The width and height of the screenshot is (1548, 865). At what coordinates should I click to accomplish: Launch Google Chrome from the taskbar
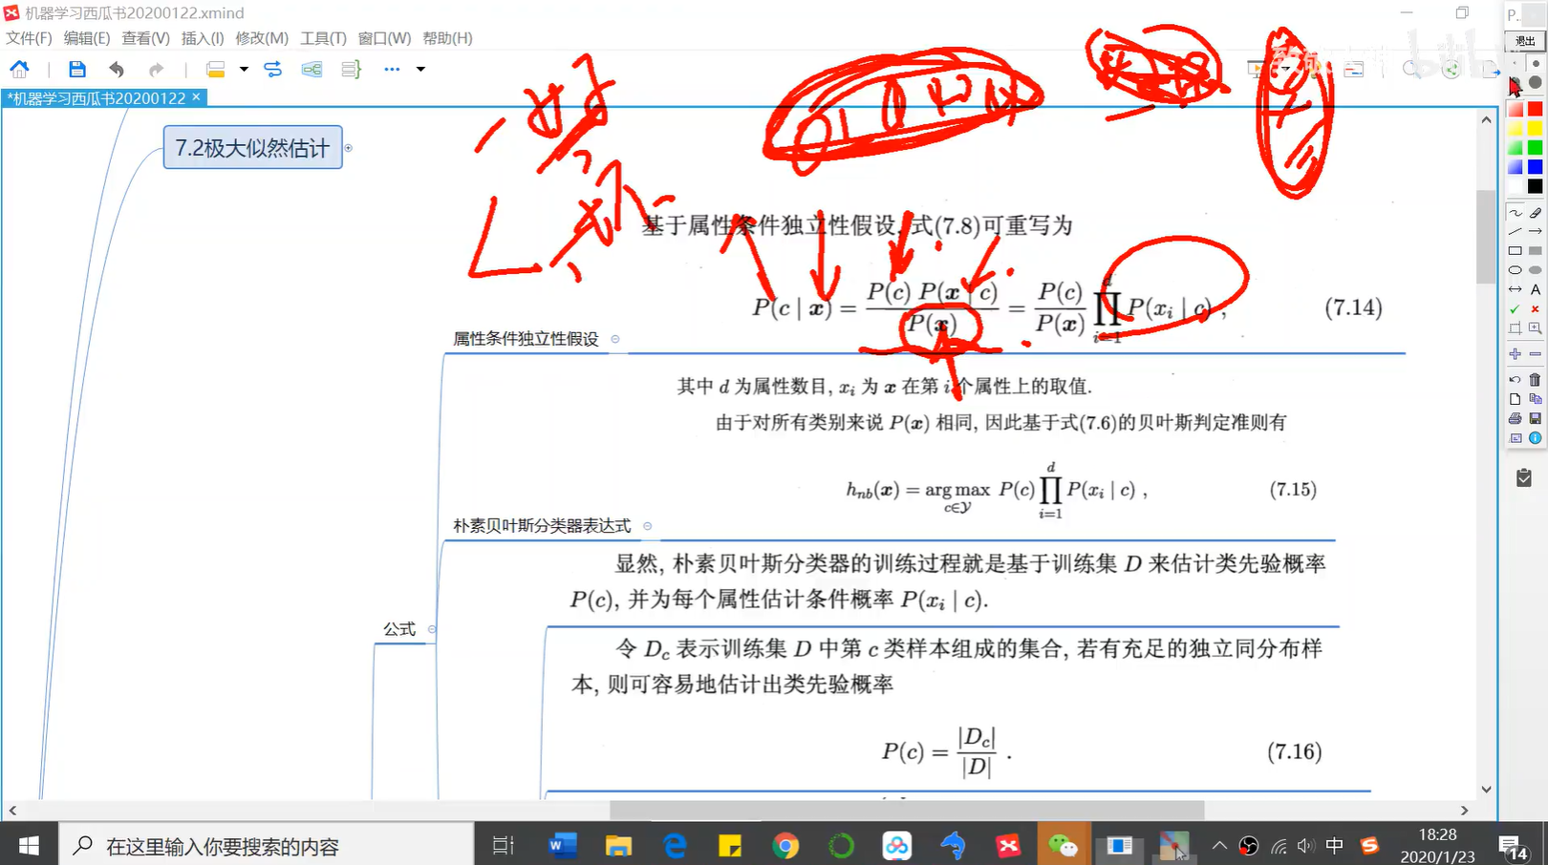tap(785, 845)
